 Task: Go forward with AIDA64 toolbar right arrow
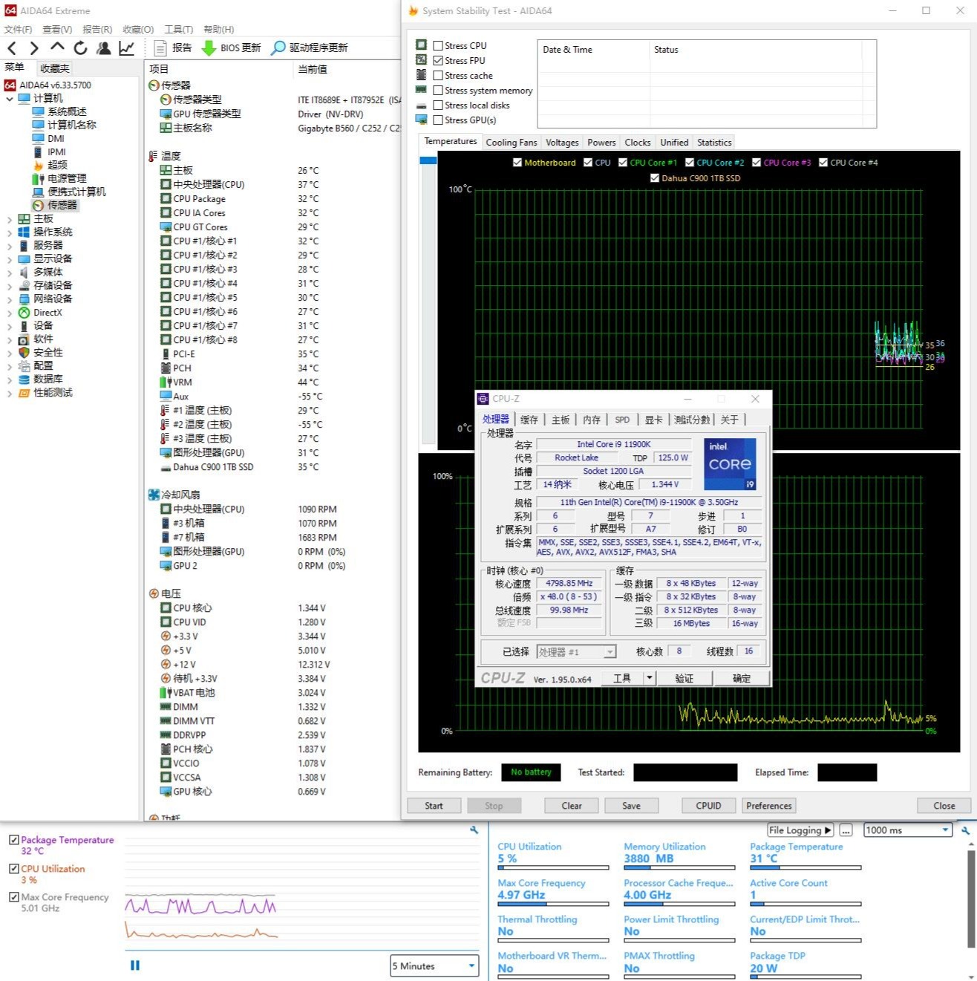tap(34, 48)
